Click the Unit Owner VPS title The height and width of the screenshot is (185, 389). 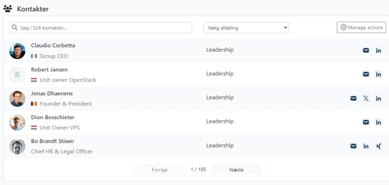pos(60,128)
